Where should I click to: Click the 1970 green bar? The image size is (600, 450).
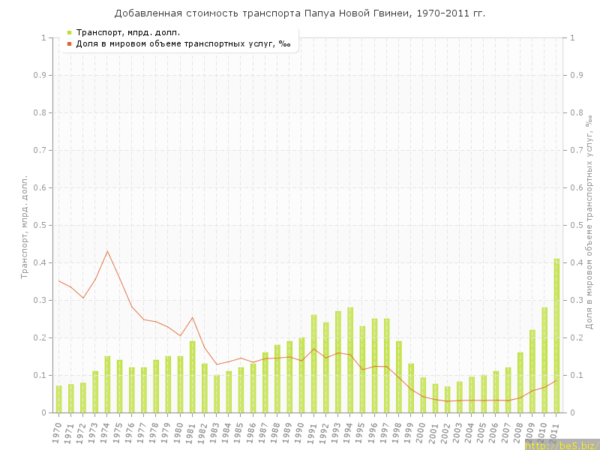[59, 399]
